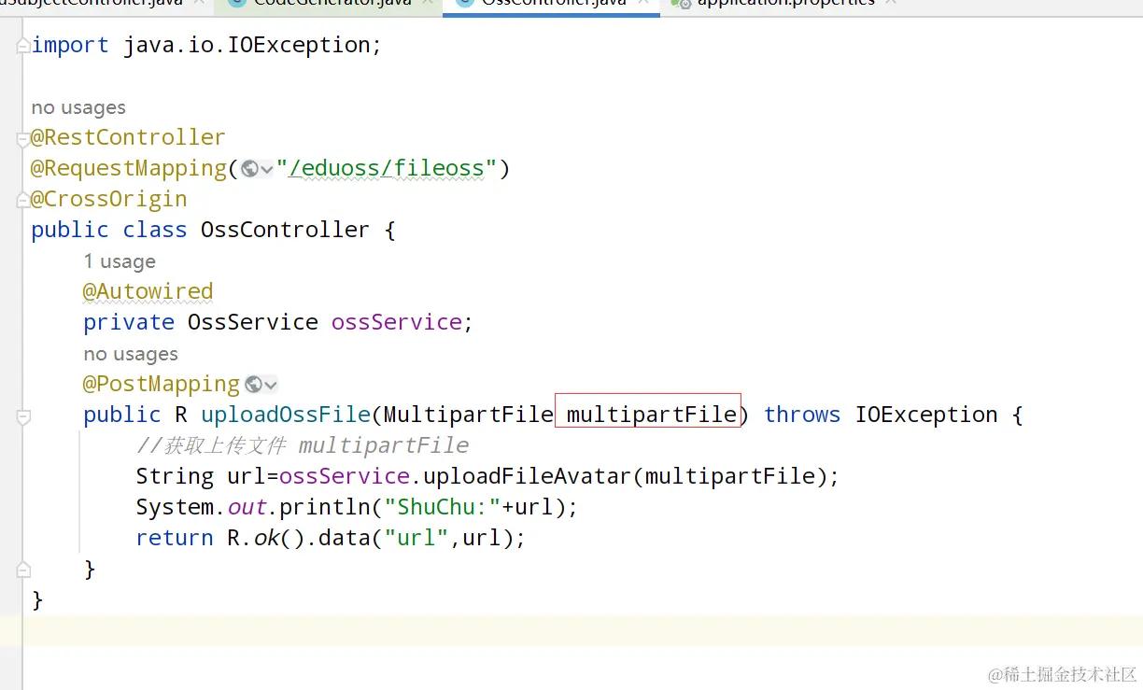This screenshot has width=1143, height=690.
Task: Open the dropdown arrow beside the @RequestMapping globe
Action: (267, 170)
